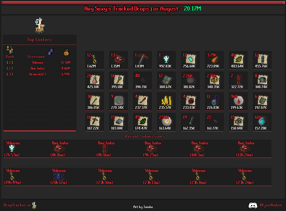Open Bier haha's red mask submission (9h 25m)
This screenshot has height=211, width=286.
(152, 149)
